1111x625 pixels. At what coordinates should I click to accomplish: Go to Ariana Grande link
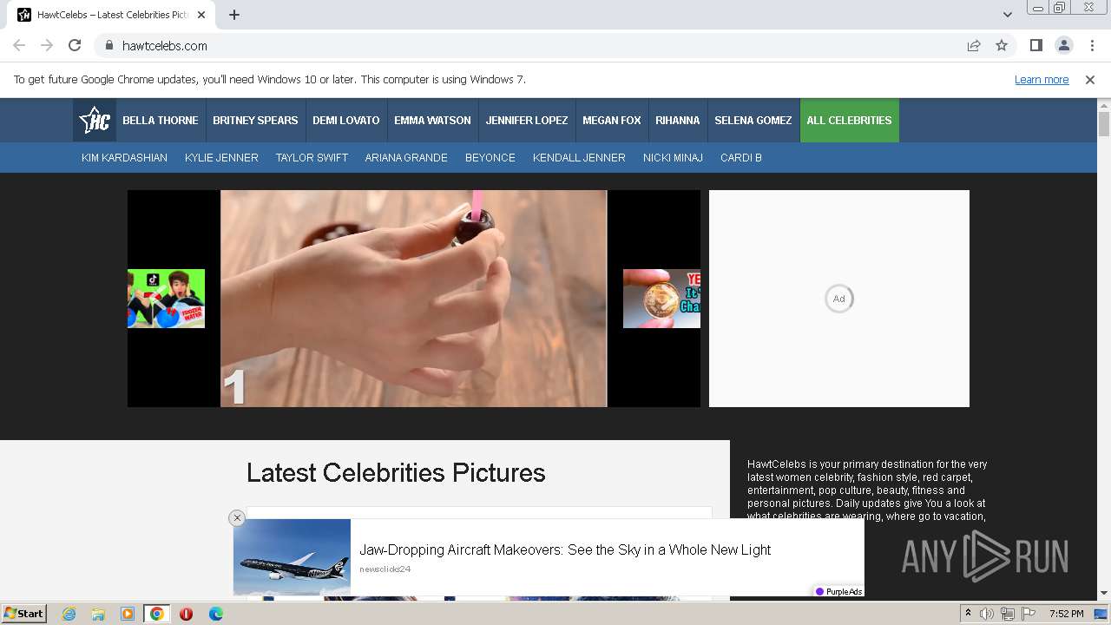pyautogui.click(x=406, y=158)
